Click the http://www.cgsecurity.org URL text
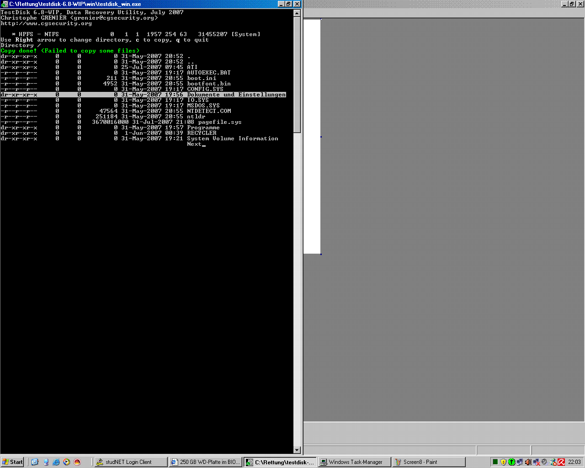 coord(46,23)
